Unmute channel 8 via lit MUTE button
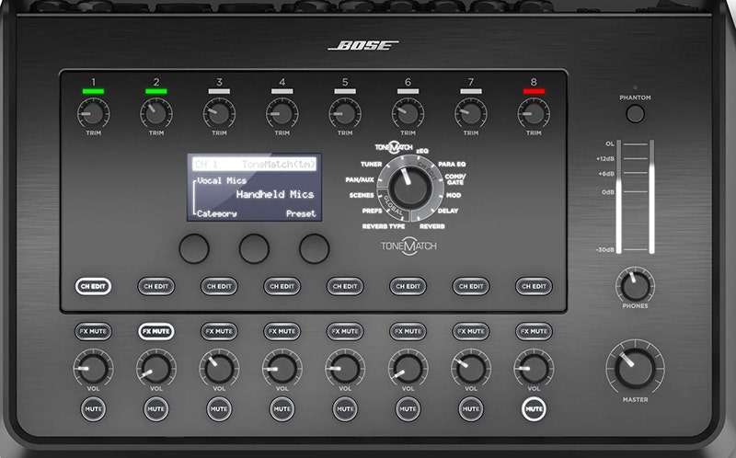The image size is (736, 458). coord(534,408)
